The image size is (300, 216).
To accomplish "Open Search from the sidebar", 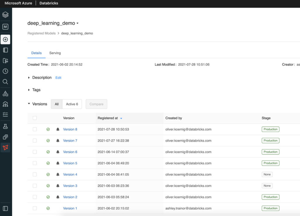I will [5, 82].
